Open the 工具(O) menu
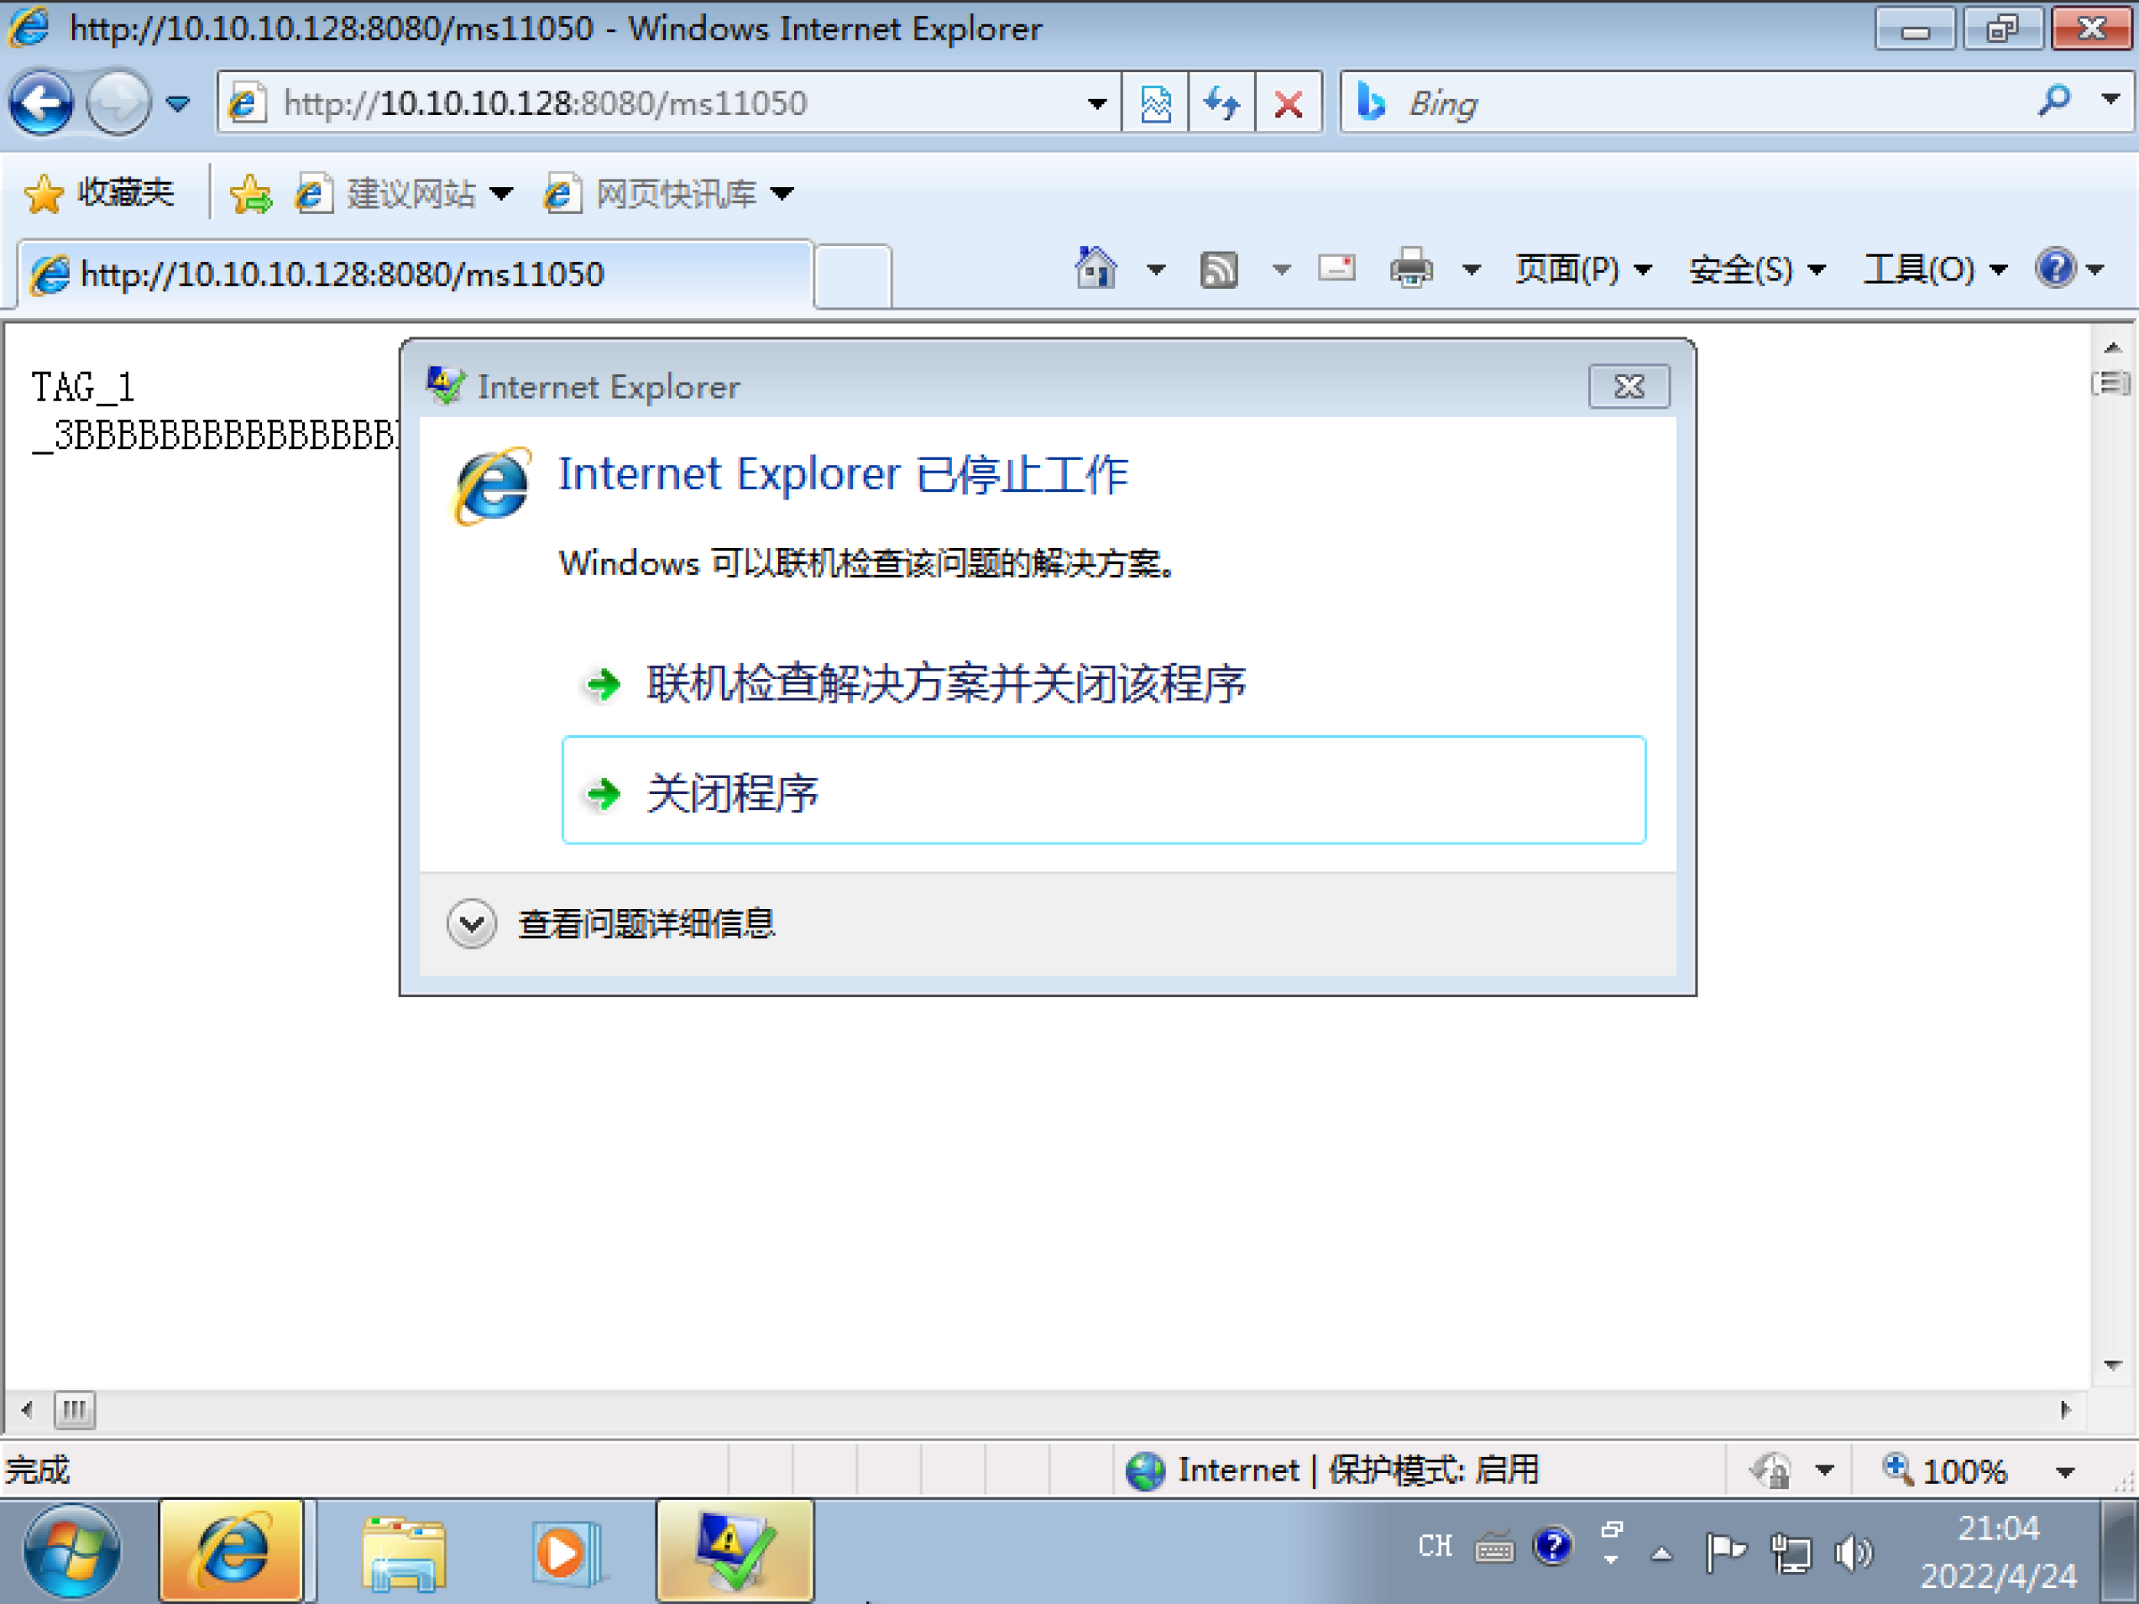This screenshot has height=1604, width=2139. click(1935, 269)
